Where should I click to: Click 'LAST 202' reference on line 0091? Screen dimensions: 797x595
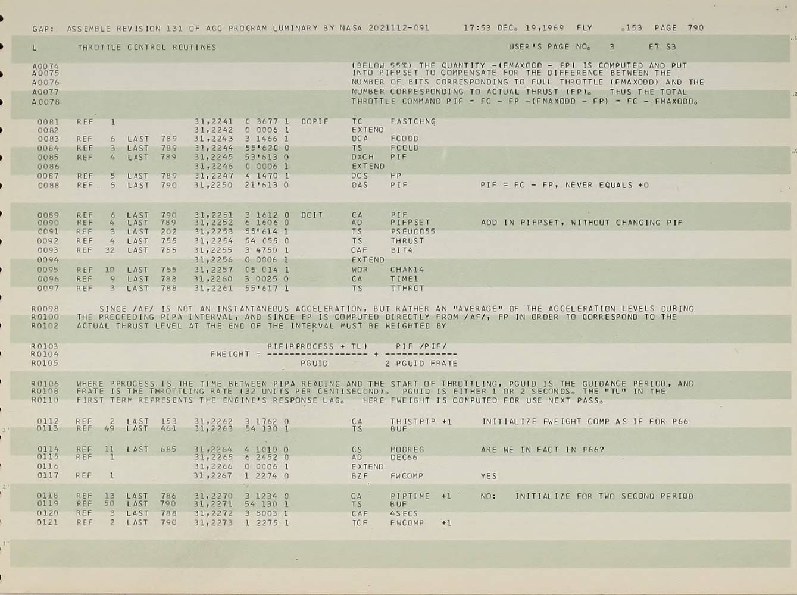click(x=152, y=231)
